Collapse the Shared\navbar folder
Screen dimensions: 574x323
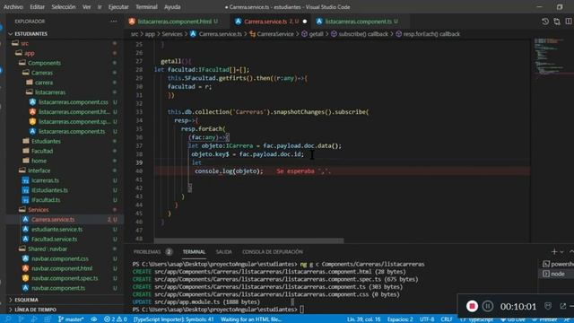tap(48, 249)
